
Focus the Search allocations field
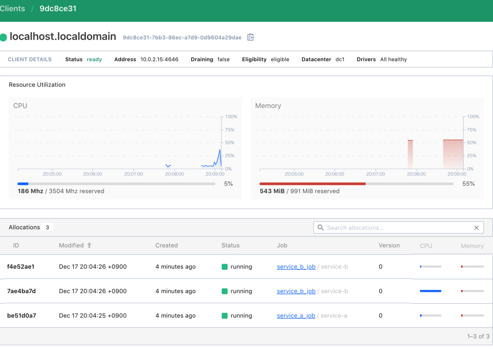click(x=399, y=228)
